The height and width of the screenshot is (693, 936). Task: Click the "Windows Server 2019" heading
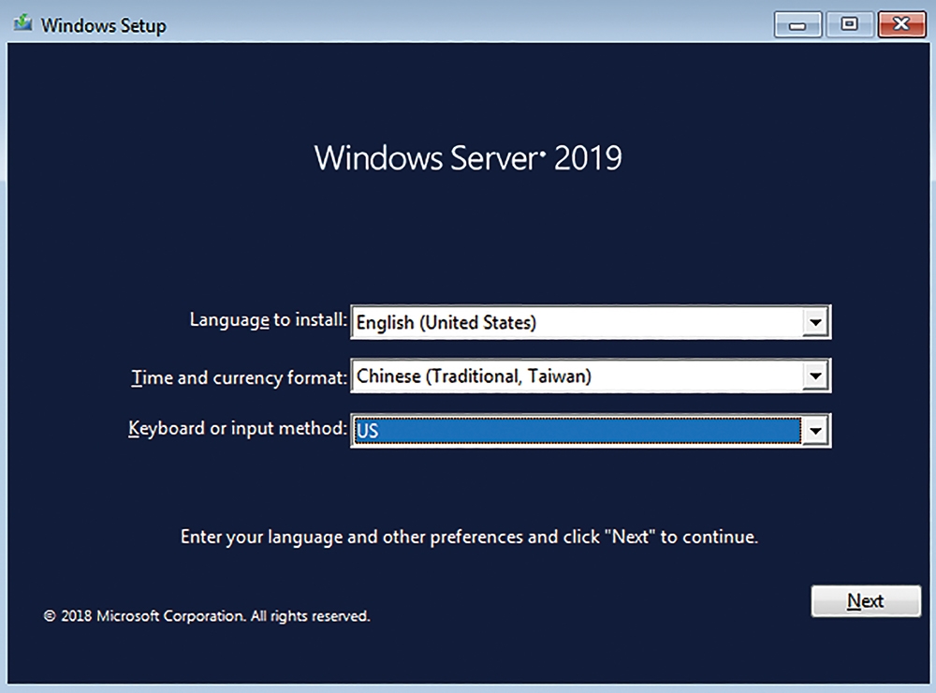(x=468, y=158)
